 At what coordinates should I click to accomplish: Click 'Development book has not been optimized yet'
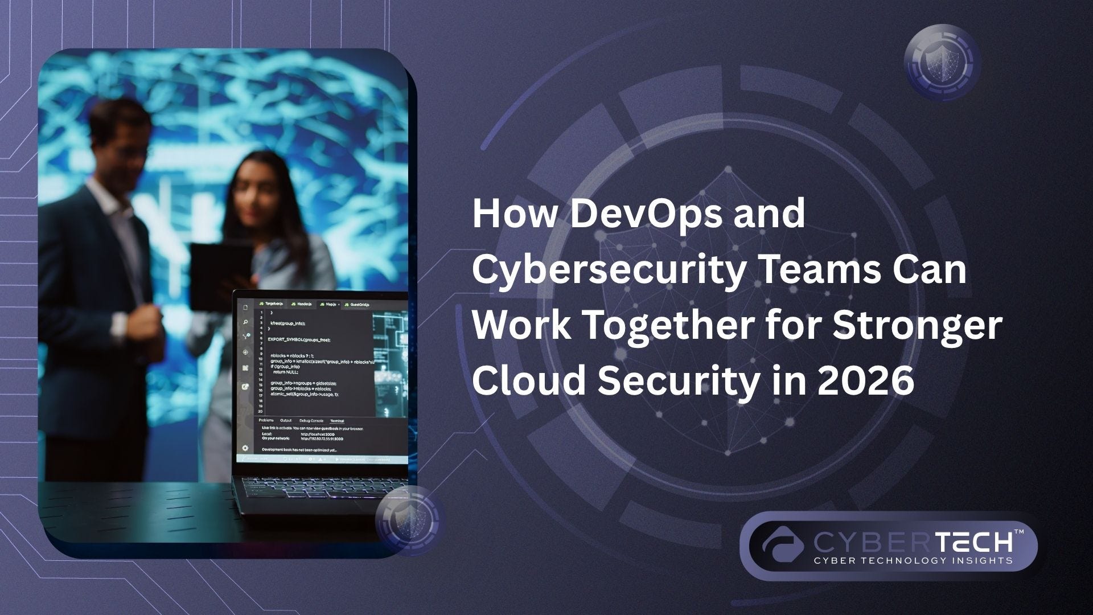(x=299, y=450)
